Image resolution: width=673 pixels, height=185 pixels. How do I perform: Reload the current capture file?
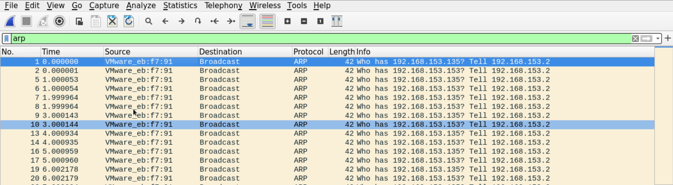[x=128, y=21]
